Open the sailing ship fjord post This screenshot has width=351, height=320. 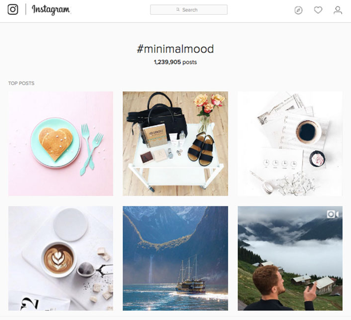point(175,258)
